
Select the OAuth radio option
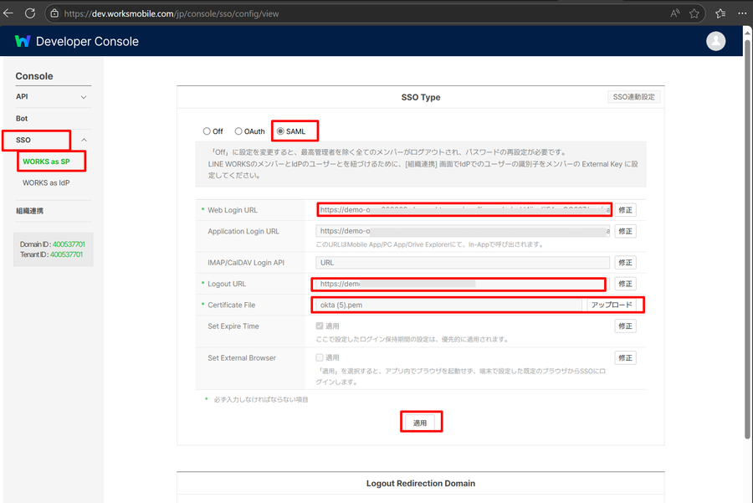point(238,131)
